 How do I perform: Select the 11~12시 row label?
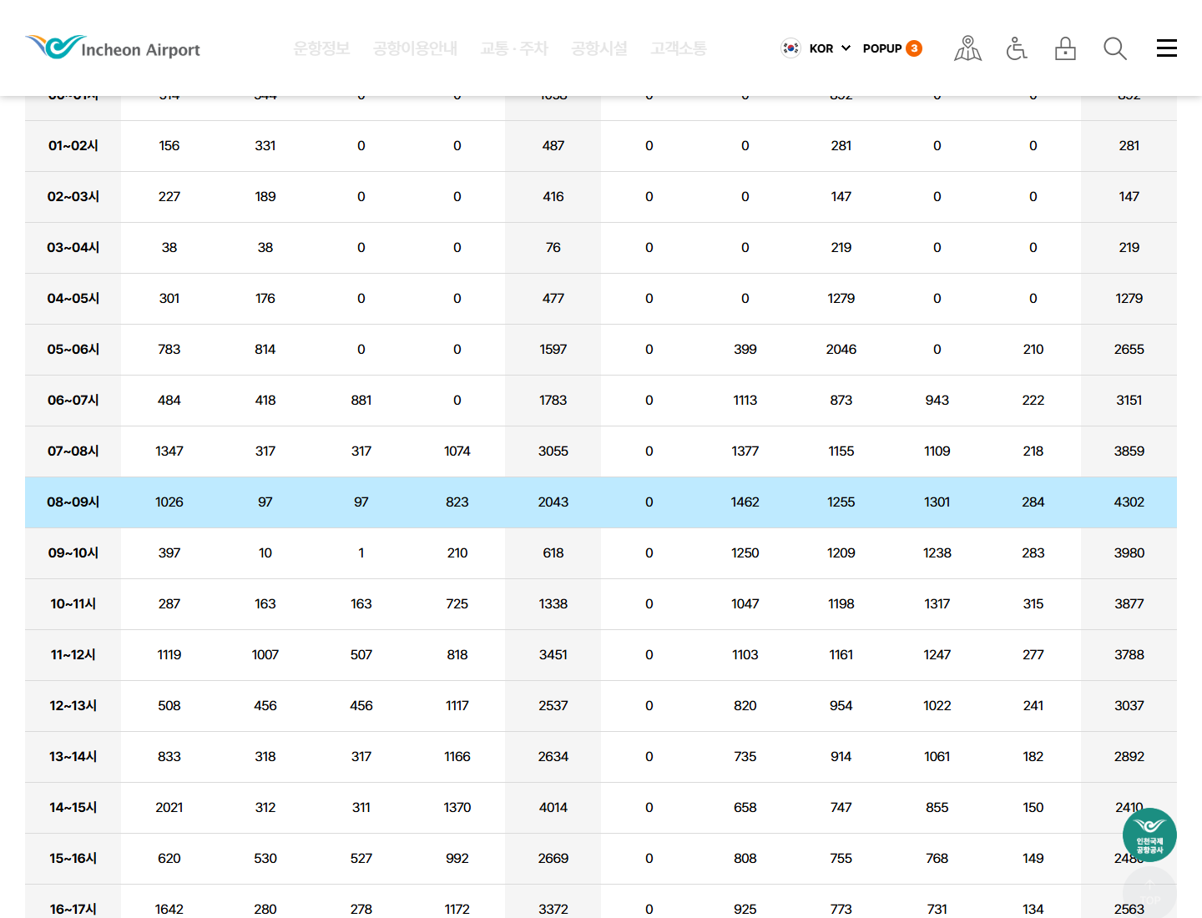click(x=73, y=655)
